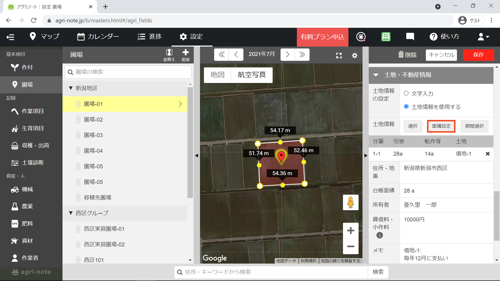
Task: Click the red 保存 button
Action: point(478,55)
